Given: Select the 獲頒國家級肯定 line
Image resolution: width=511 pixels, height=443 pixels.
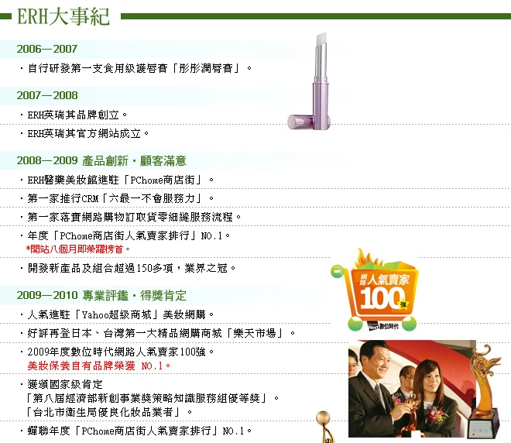Looking at the screenshot, I should pos(61,384).
